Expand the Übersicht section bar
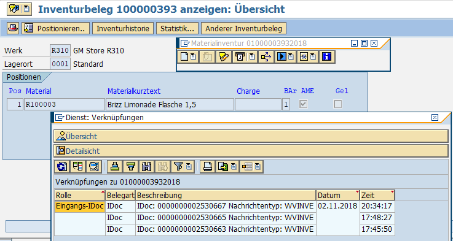 [x=251, y=136]
